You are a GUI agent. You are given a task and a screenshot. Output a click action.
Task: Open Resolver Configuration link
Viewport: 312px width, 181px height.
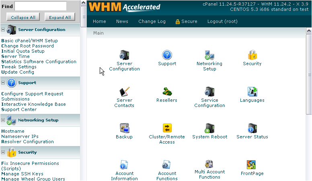point(27,142)
